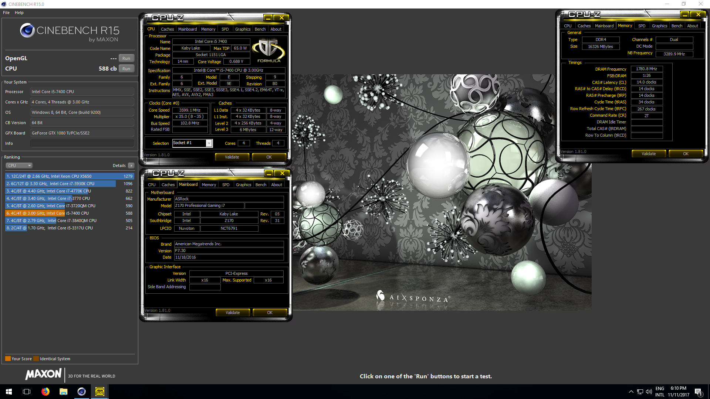Open the CPU ranking type dropdown
The image size is (710, 399).
[19, 166]
